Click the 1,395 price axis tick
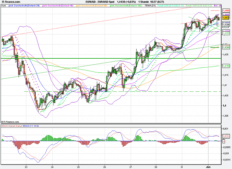The image size is (232, 169). pos(225,116)
